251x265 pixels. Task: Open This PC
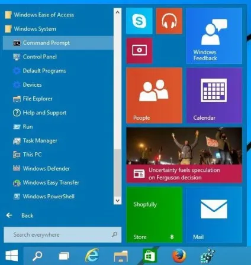point(58,155)
